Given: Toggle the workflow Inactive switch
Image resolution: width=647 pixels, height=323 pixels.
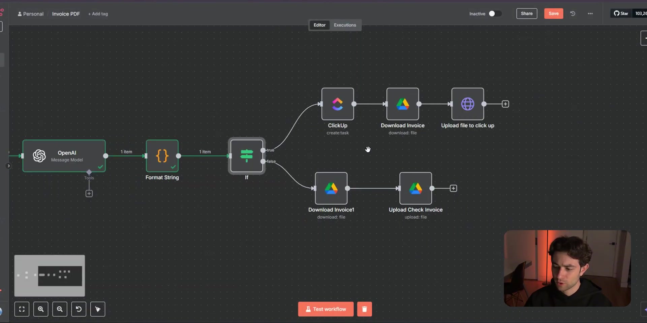Looking at the screenshot, I should coord(495,13).
